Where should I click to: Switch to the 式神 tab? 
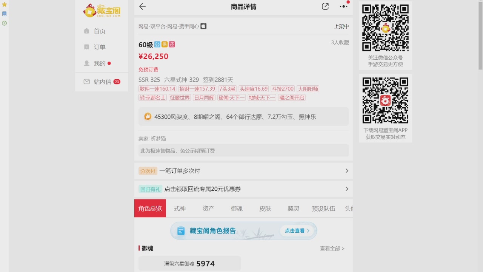pos(180,208)
